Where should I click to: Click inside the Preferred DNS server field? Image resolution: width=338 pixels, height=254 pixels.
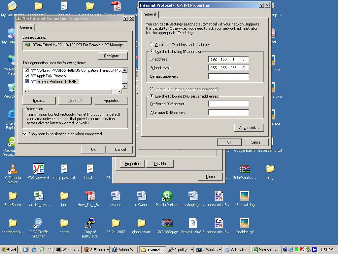(x=228, y=104)
